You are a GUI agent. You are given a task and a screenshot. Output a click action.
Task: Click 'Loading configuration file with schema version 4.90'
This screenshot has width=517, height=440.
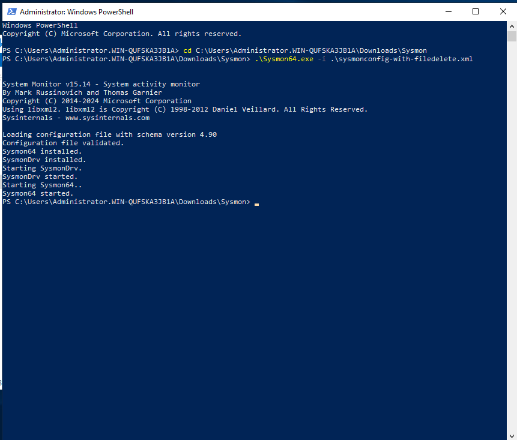109,134
